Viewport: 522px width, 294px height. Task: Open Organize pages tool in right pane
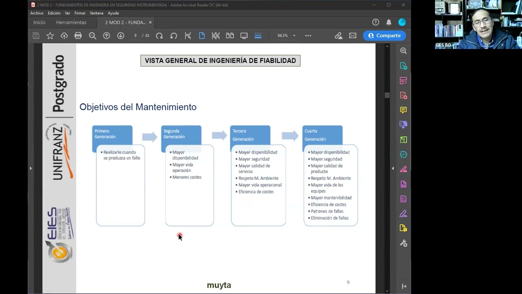tap(403, 80)
